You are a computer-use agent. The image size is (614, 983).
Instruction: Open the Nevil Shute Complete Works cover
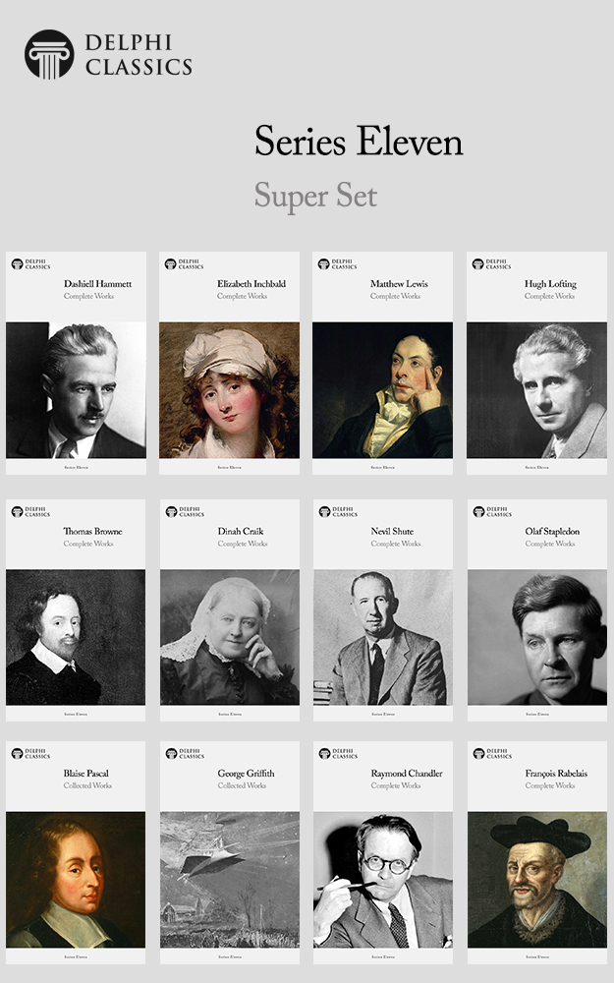click(383, 610)
